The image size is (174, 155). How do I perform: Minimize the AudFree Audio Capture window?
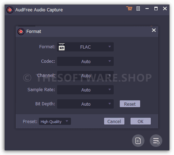[x=147, y=9]
